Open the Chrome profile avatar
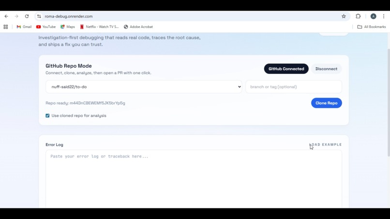 [x=373, y=16]
